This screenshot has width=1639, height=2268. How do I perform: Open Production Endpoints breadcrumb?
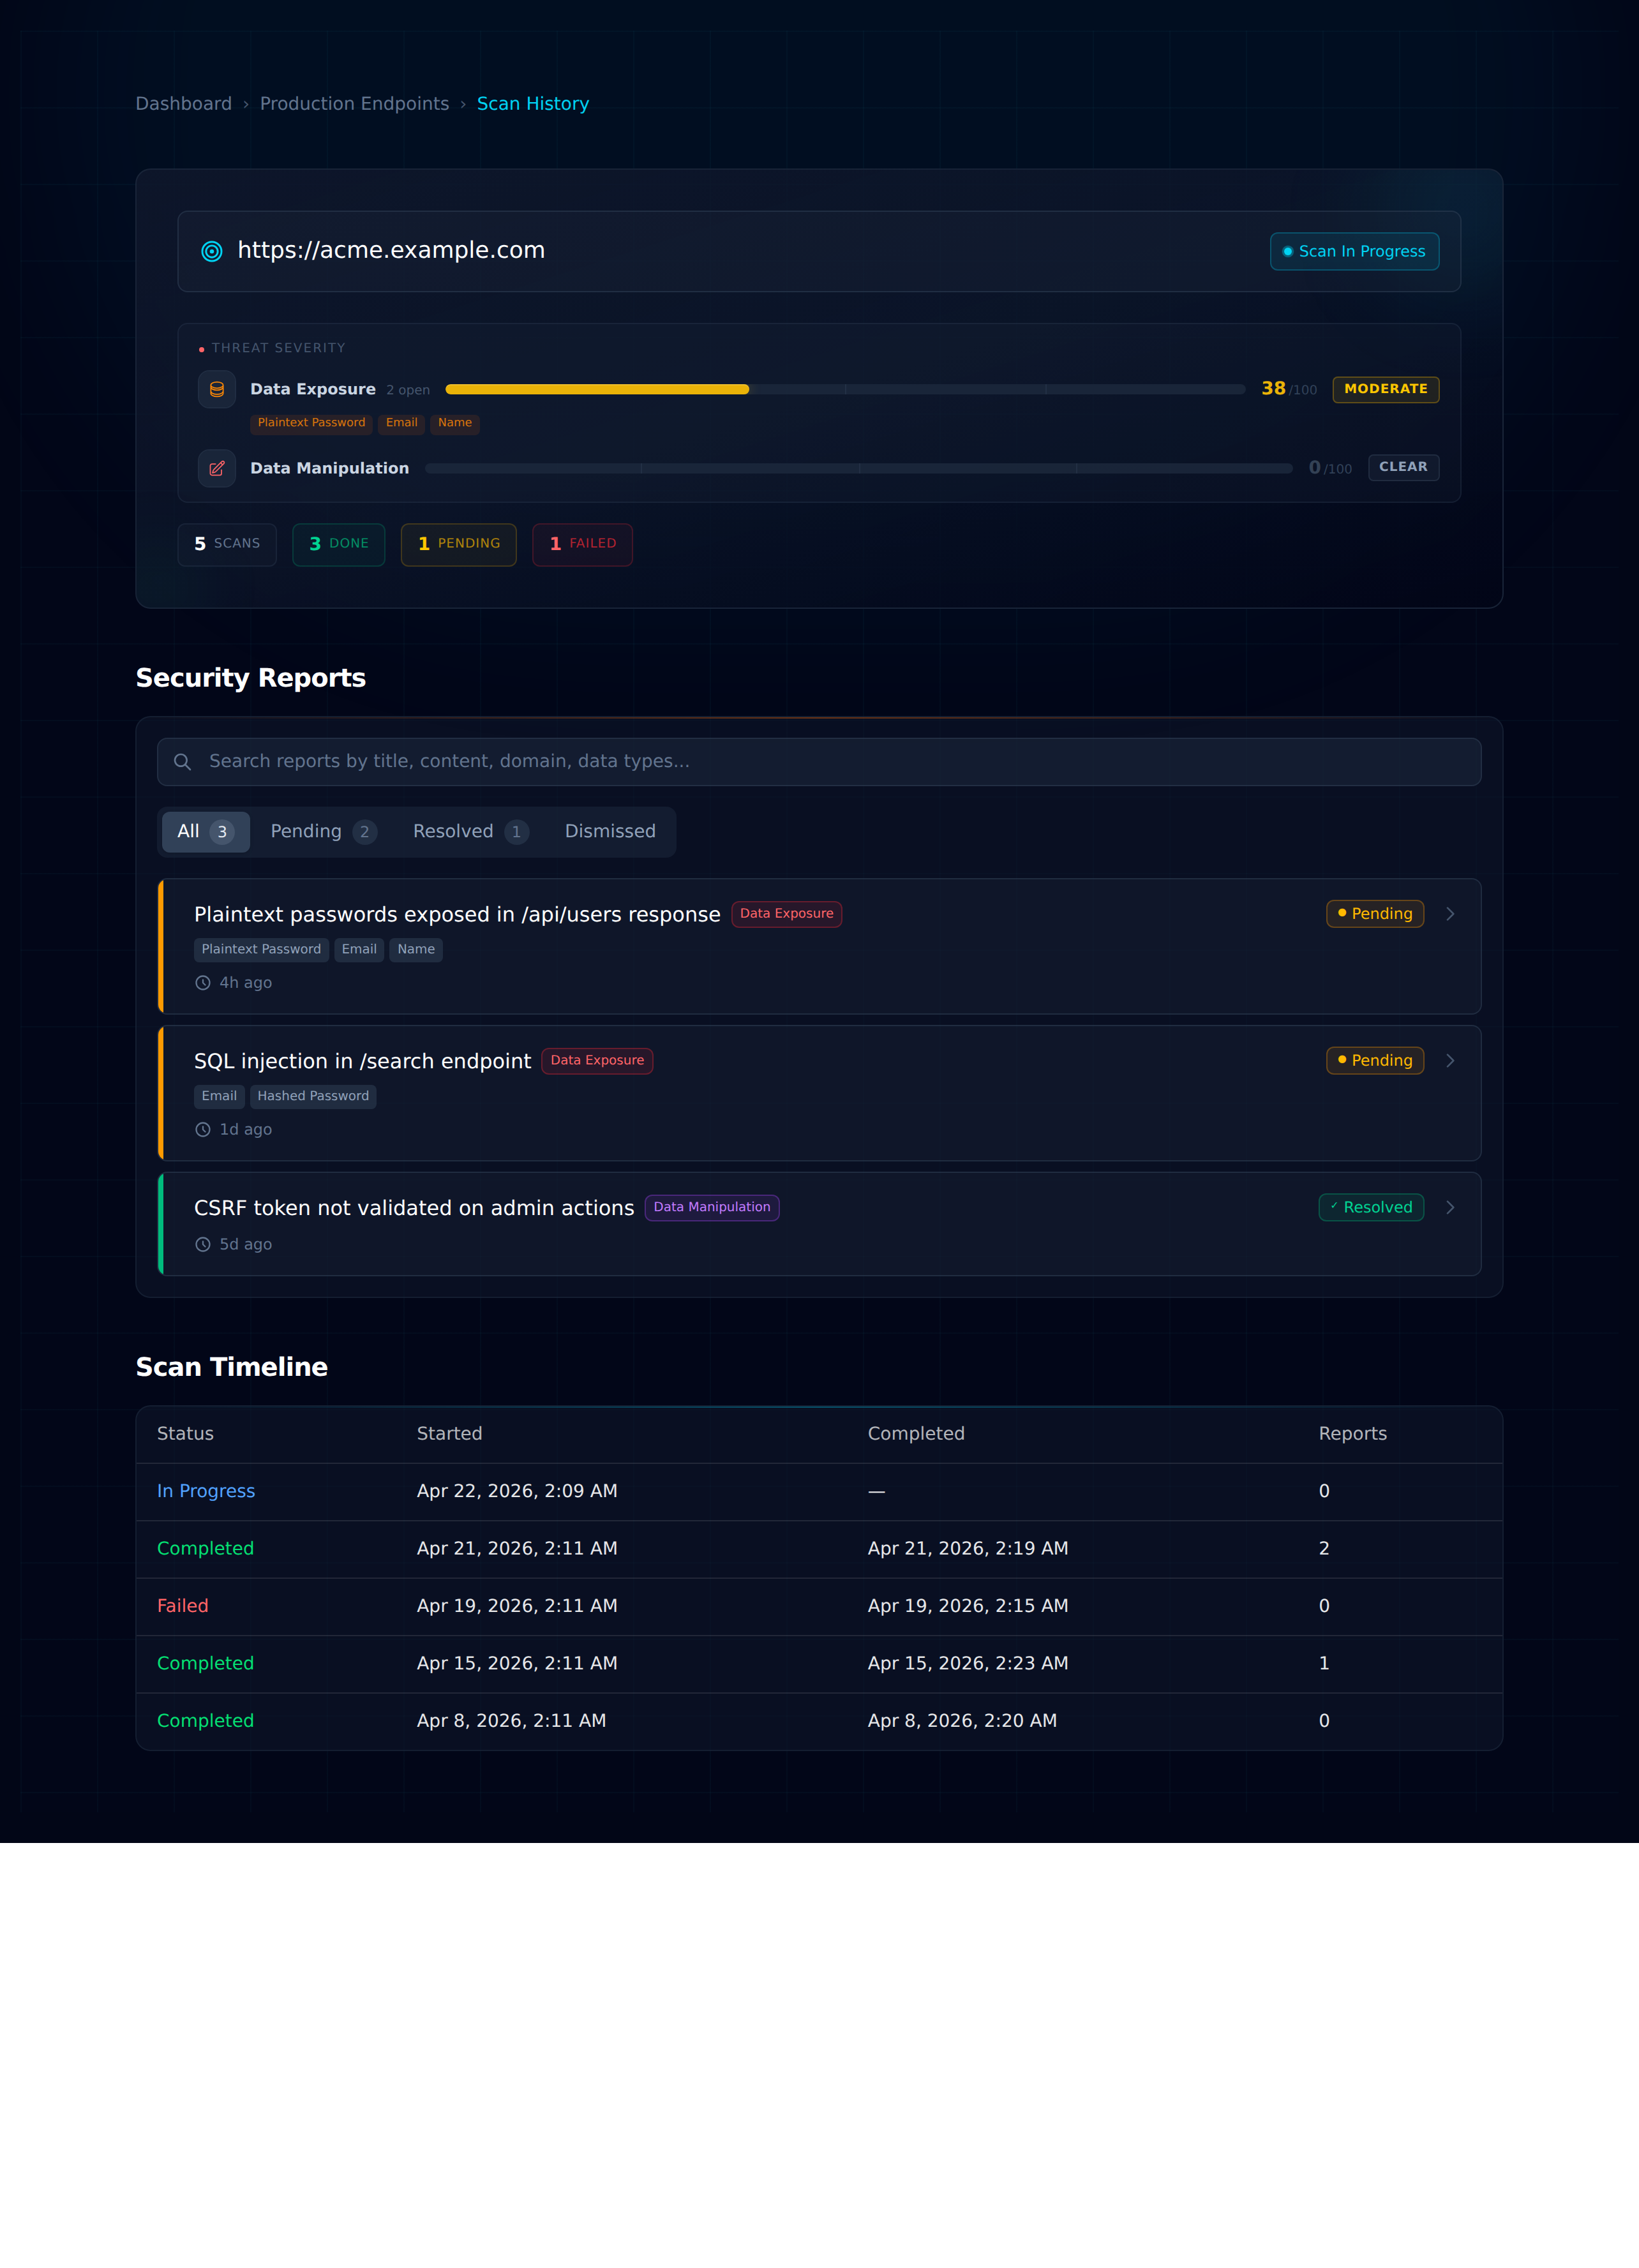[354, 104]
